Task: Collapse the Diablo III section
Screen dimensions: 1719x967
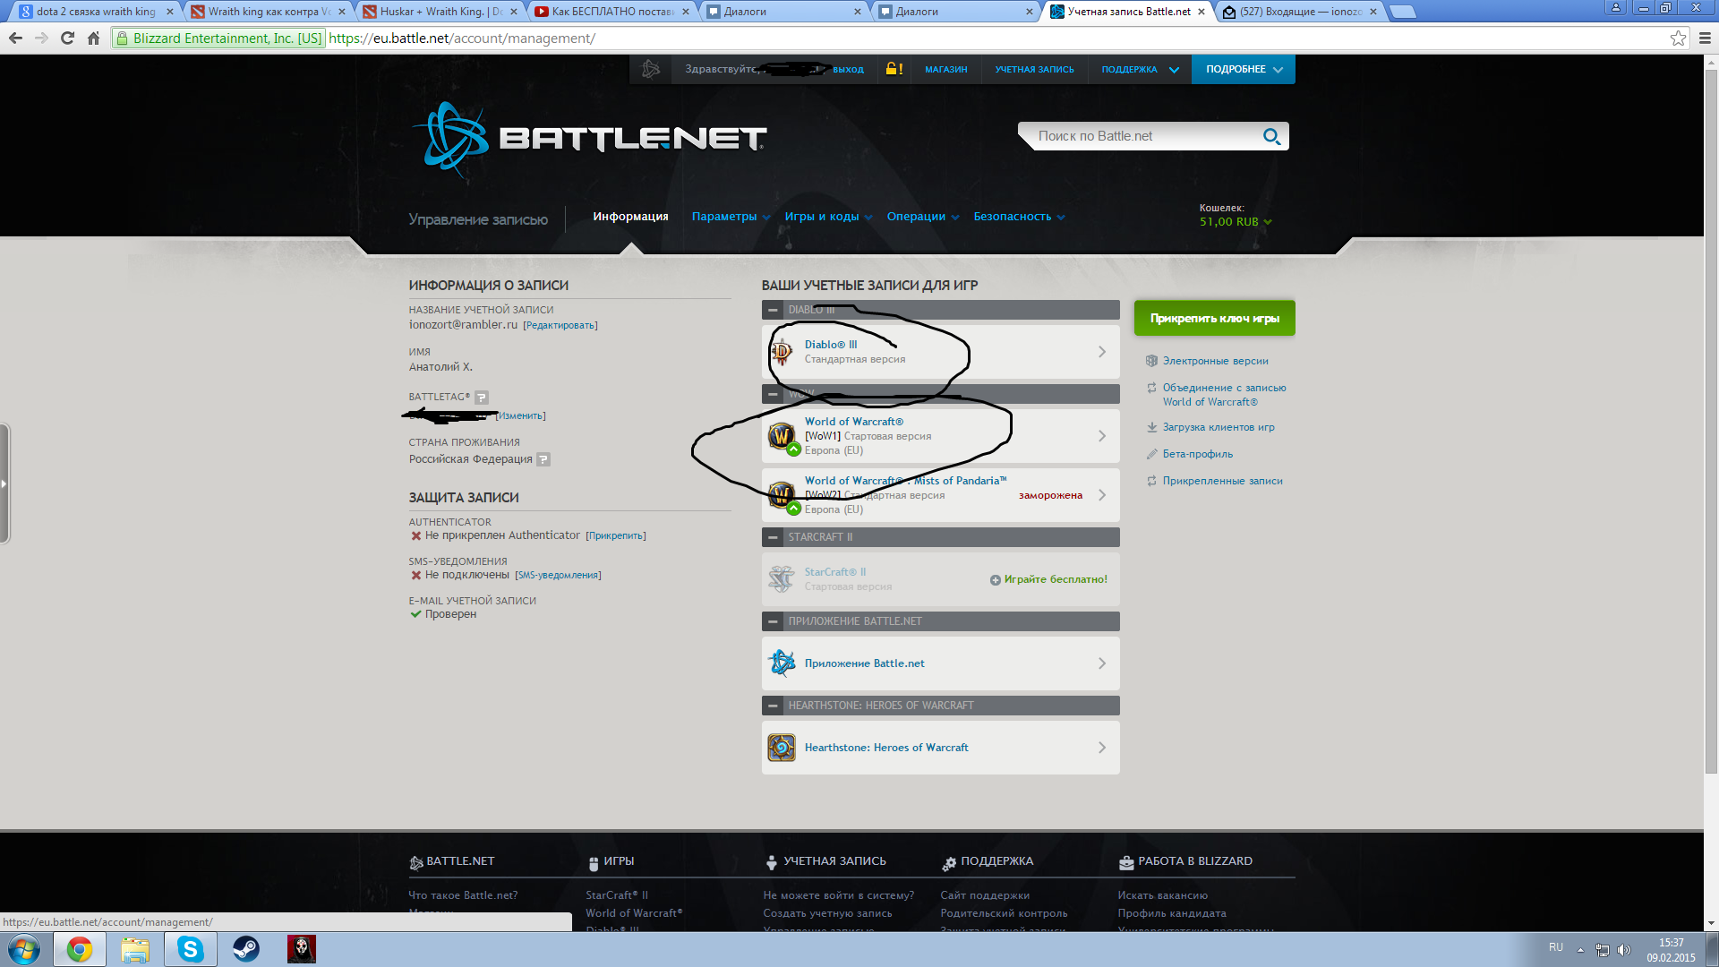Action: [x=773, y=310]
